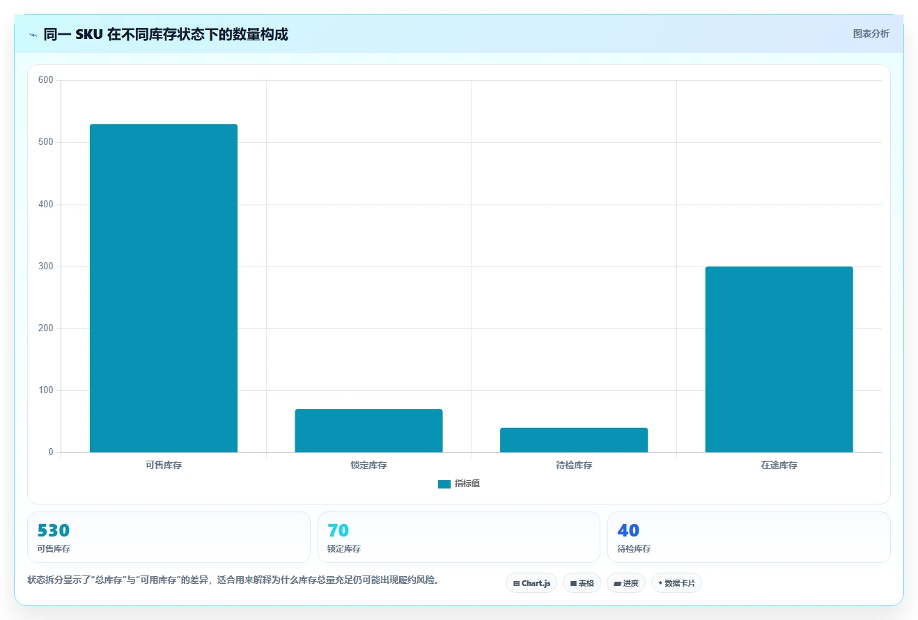
Task: Toggle the 指标值 legend color box
Action: (x=444, y=484)
